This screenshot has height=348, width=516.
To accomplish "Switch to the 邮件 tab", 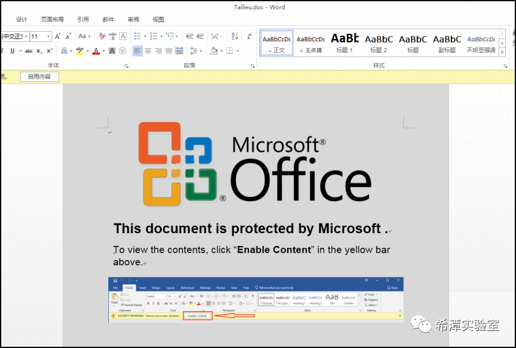I will point(108,19).
